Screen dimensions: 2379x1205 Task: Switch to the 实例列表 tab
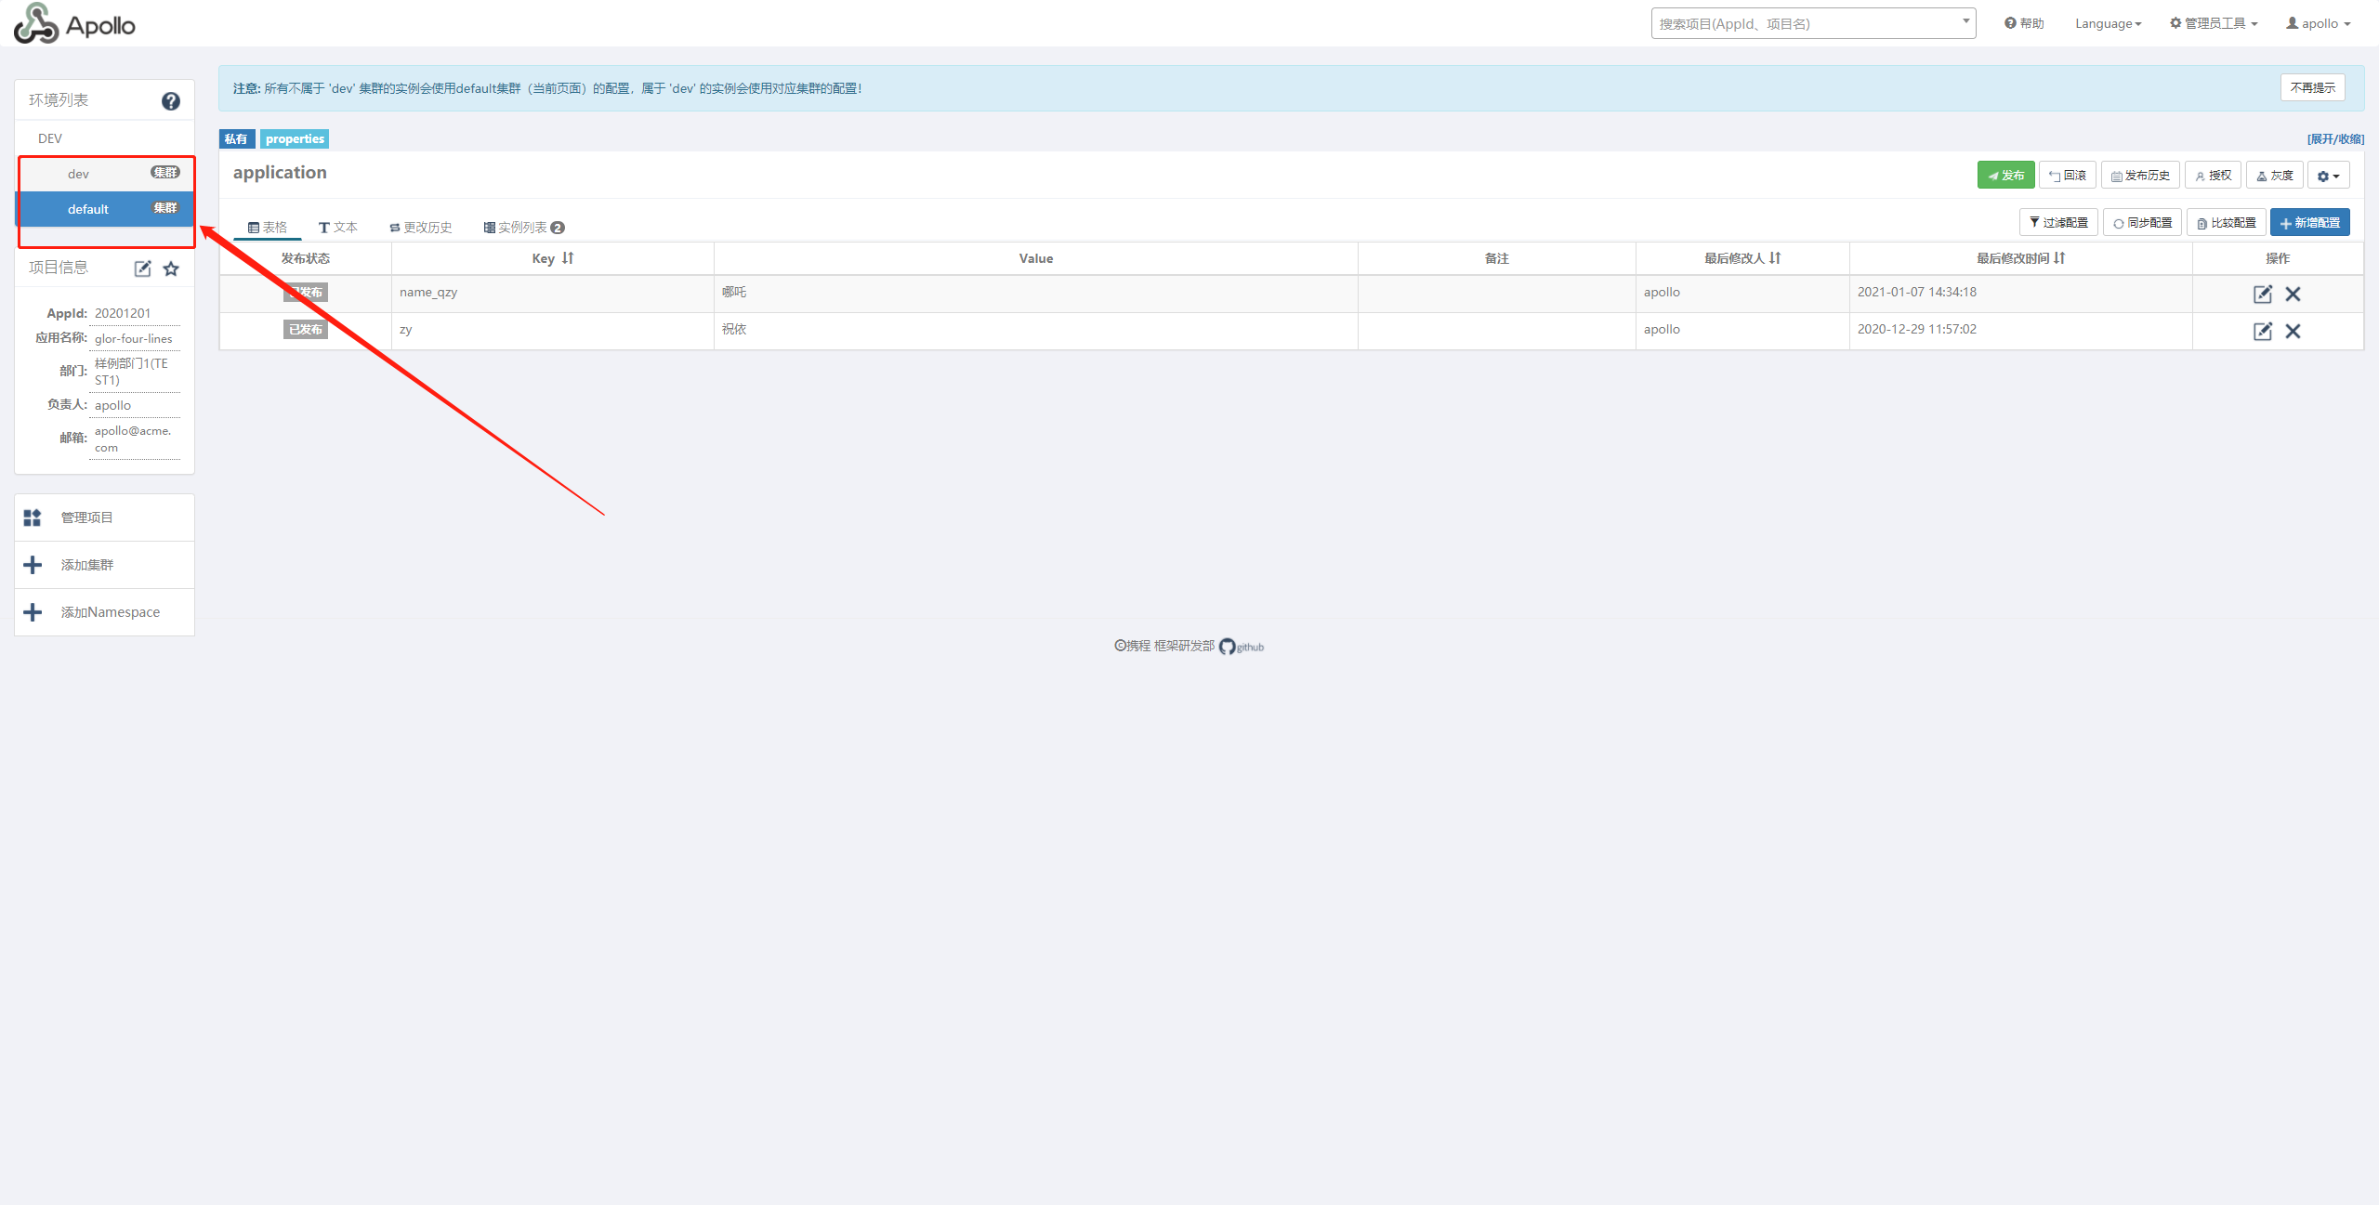[523, 228]
